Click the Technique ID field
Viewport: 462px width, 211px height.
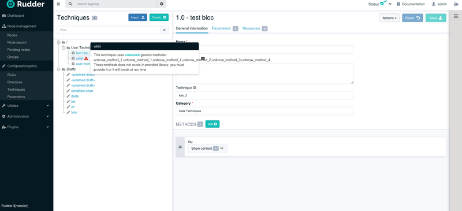(264, 95)
